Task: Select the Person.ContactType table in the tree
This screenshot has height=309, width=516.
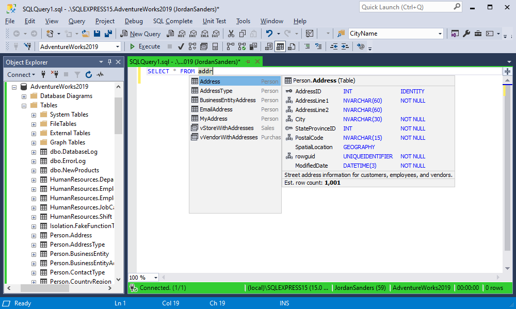Action: 77,272
